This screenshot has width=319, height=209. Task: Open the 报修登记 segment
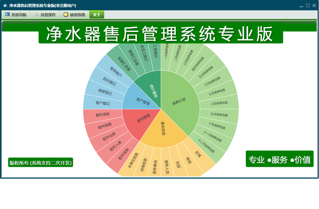(x=105, y=92)
